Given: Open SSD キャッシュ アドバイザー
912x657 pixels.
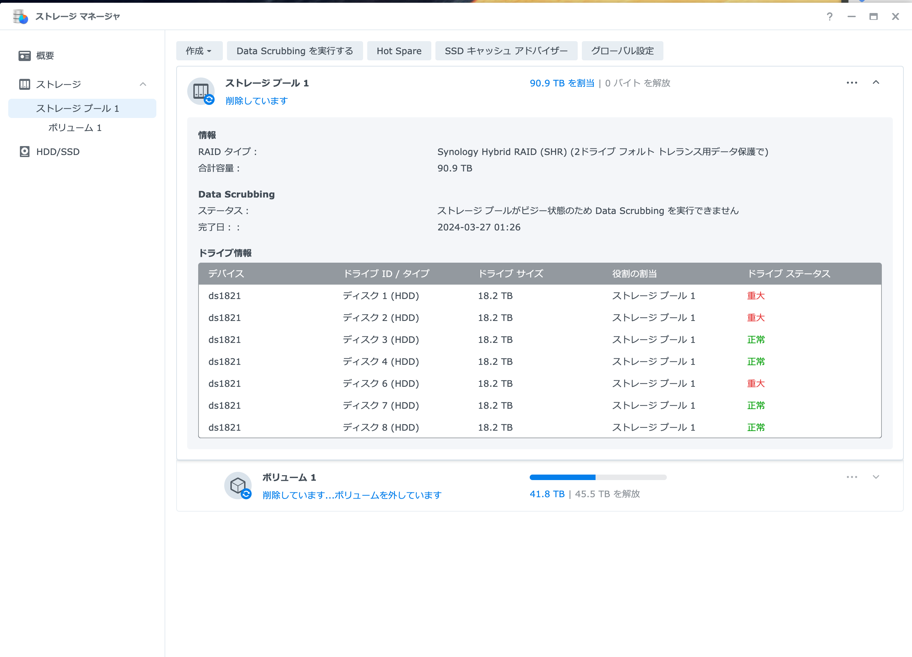Looking at the screenshot, I should point(506,51).
